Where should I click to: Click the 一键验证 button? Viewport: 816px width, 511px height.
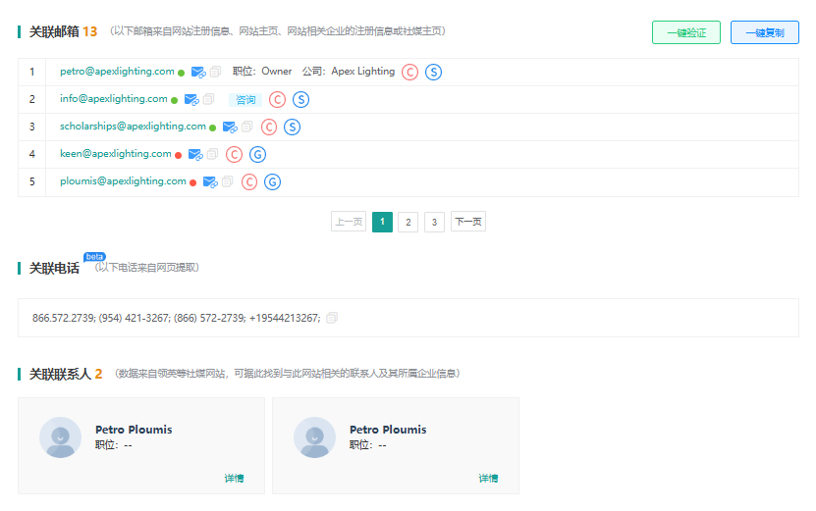click(686, 32)
